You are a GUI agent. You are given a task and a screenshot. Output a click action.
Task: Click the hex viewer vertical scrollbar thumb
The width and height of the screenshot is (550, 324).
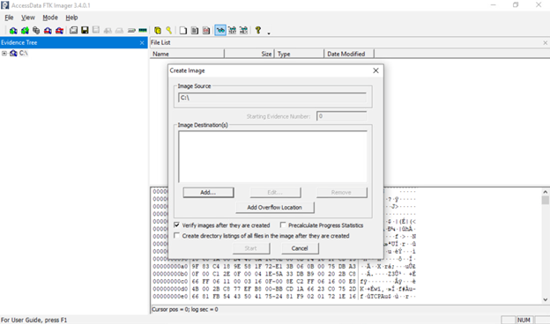point(545,200)
